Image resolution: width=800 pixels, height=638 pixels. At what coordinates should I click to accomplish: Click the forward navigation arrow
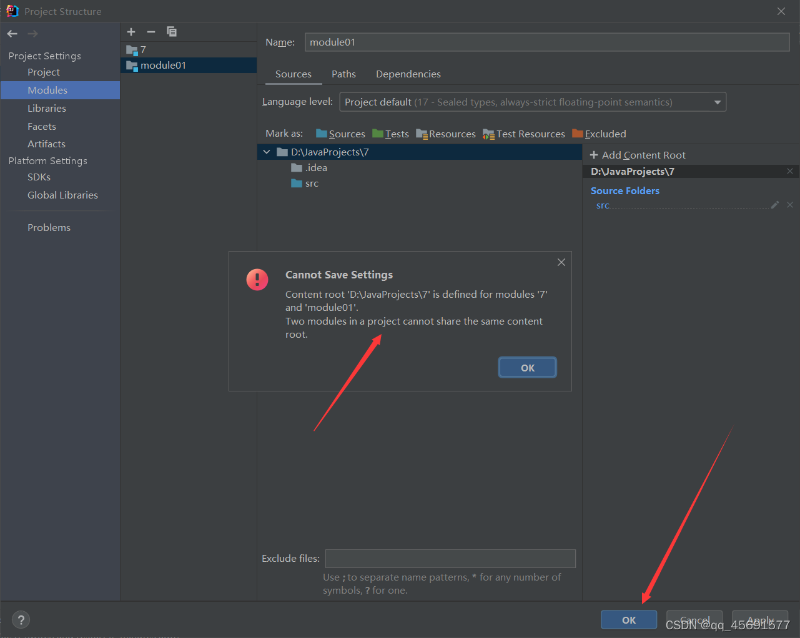tap(32, 34)
